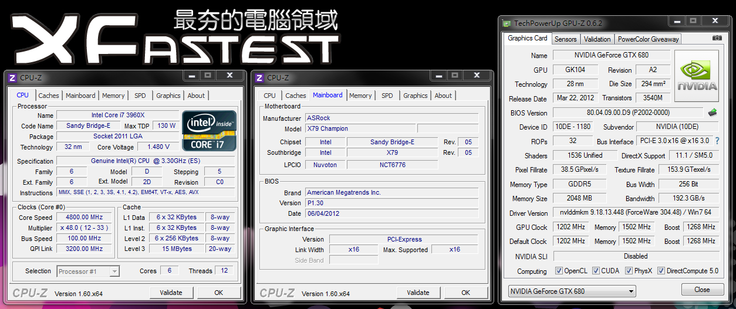Open Graphics tab in left CPU-Z window
Screen dimensions: 736x309
pyautogui.click(x=168, y=96)
